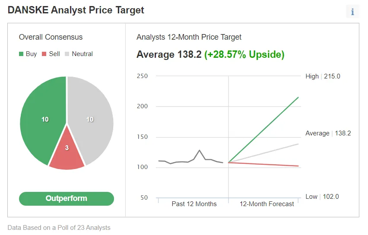Click the red low forecast line

click(x=263, y=164)
